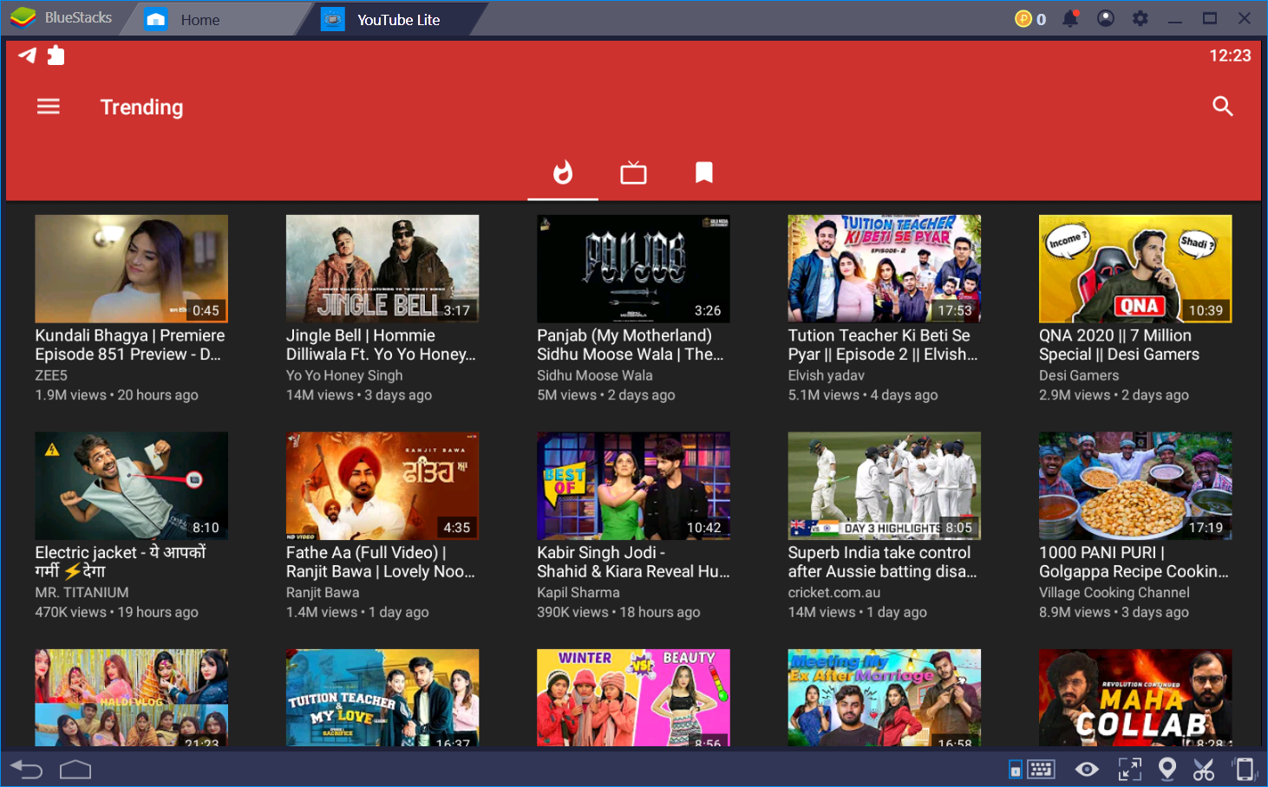Open BlueStacks notifications bell
1268x787 pixels.
(x=1071, y=18)
